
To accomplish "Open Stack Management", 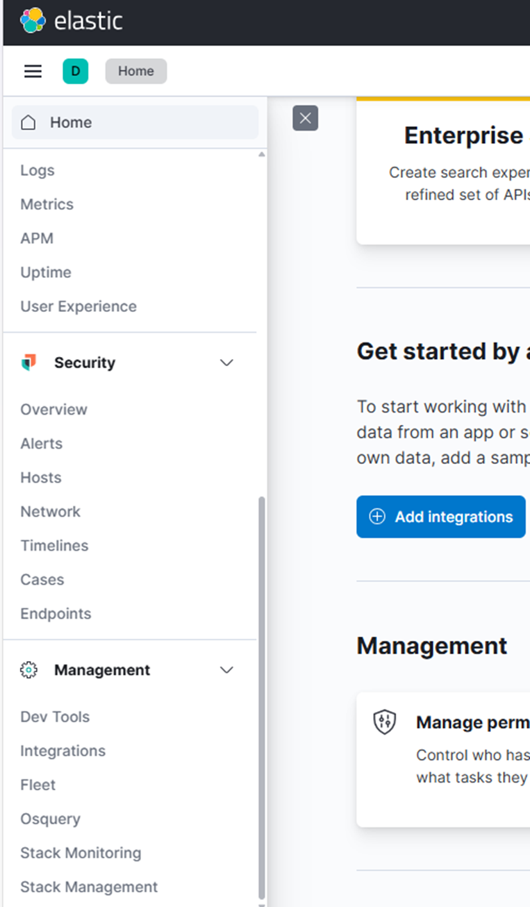I will pyautogui.click(x=89, y=887).
